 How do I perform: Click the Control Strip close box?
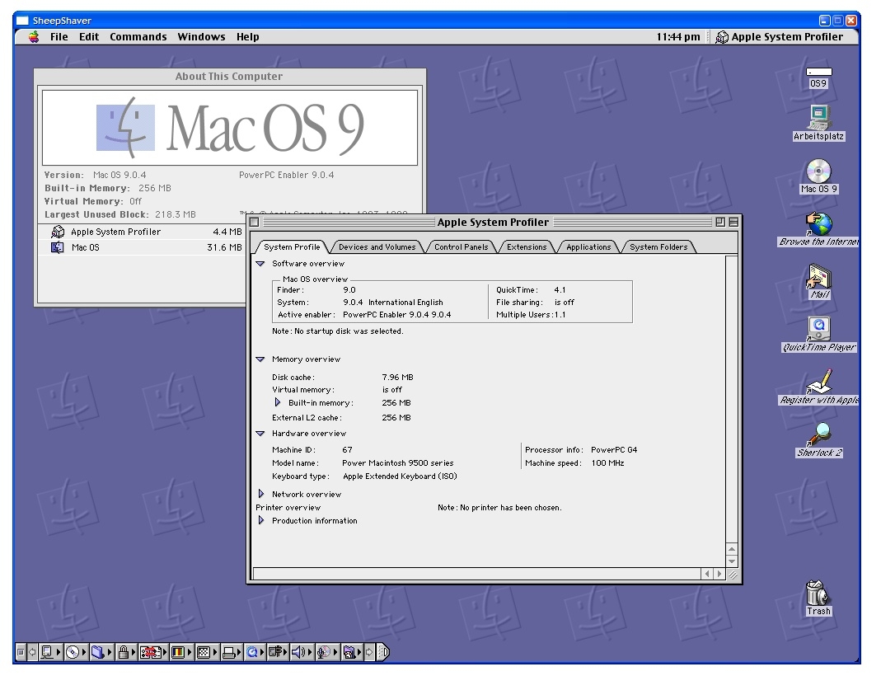click(x=21, y=652)
